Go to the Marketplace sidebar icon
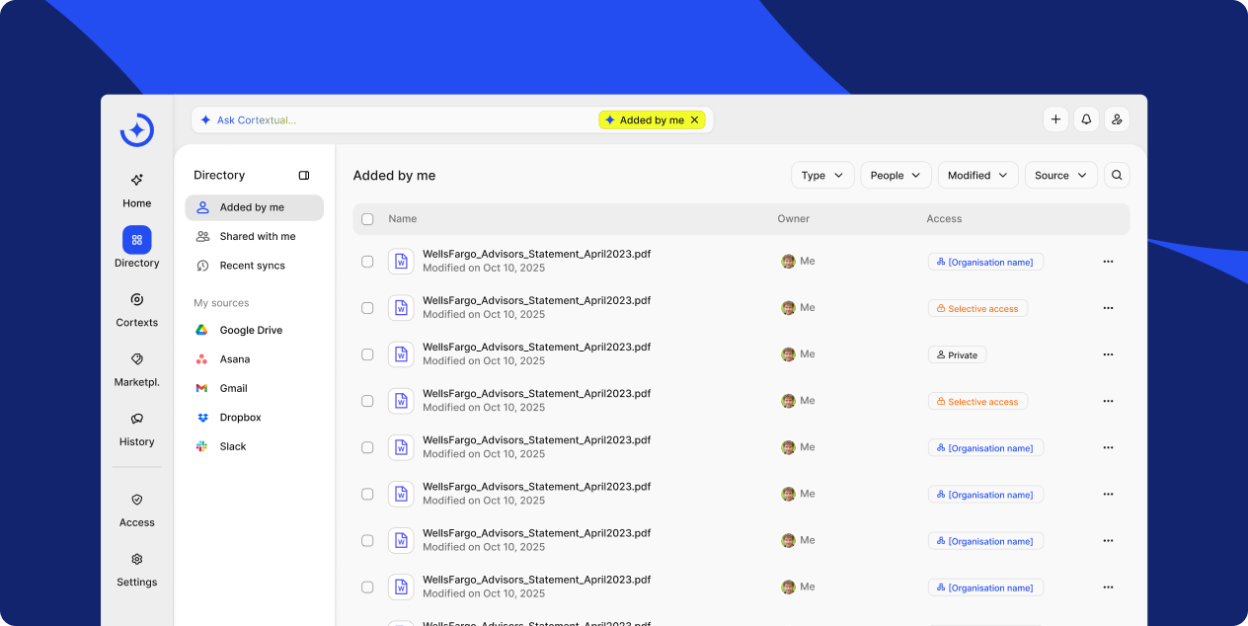Viewport: 1248px width, 626px height. [x=137, y=359]
